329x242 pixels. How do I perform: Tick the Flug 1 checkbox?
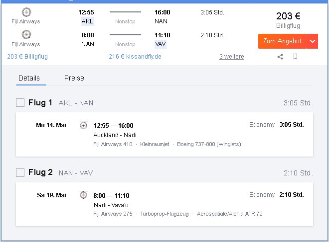pyautogui.click(x=20, y=103)
